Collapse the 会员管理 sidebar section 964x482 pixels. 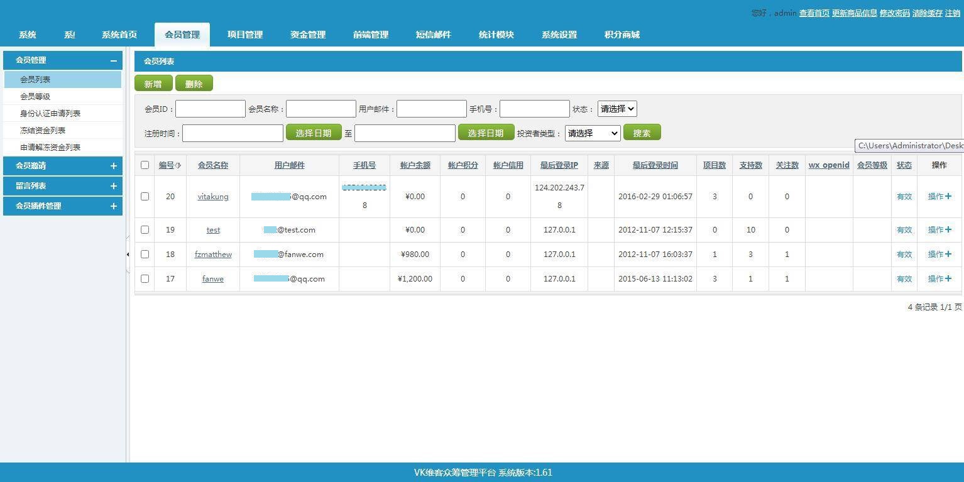[x=113, y=60]
